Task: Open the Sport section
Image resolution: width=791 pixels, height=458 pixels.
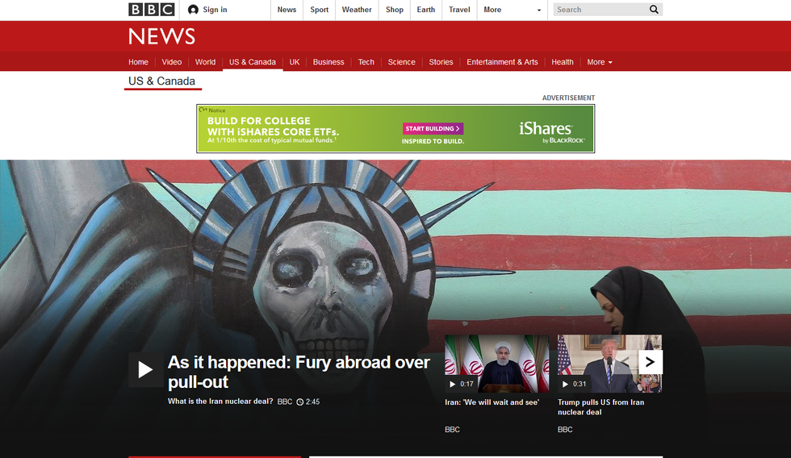Action: [x=320, y=10]
